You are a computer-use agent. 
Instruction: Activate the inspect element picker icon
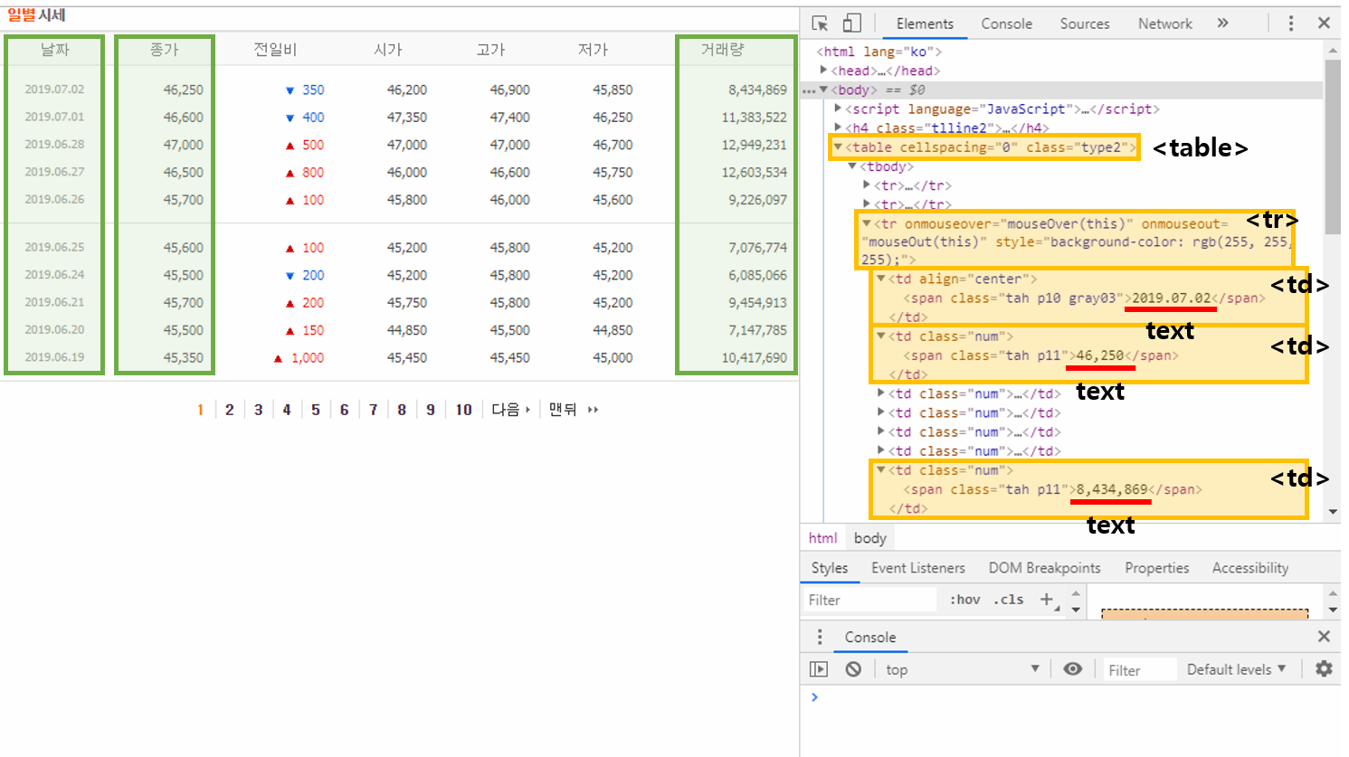[821, 24]
